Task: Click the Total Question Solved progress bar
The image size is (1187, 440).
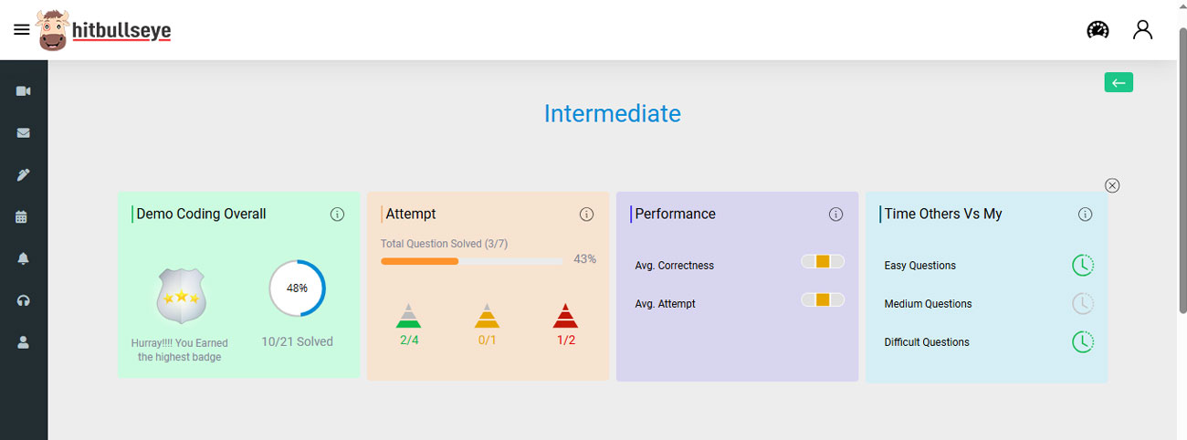Action: tap(471, 261)
